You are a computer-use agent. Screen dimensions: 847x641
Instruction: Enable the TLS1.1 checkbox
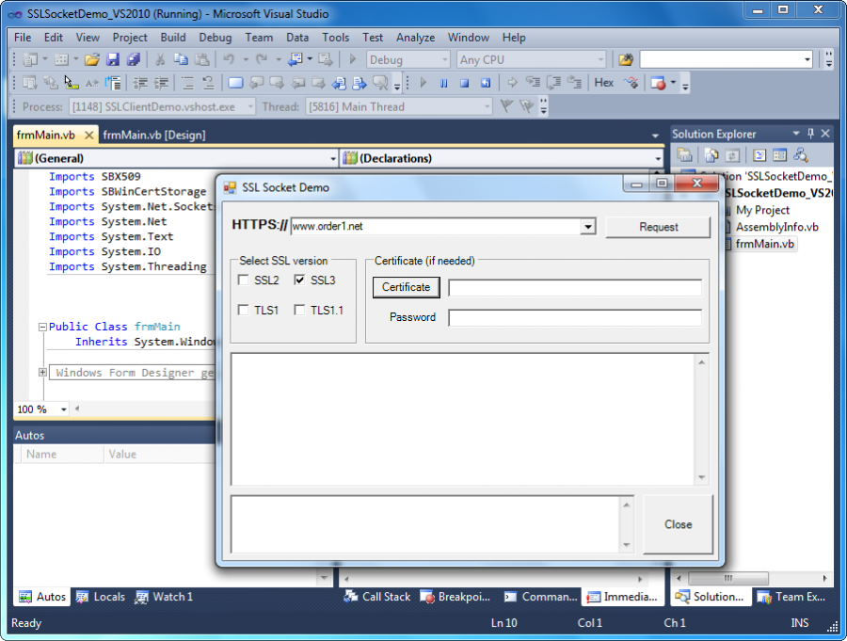pos(300,310)
